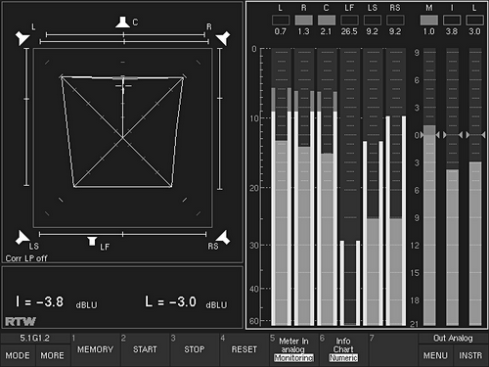The width and height of the screenshot is (489, 367).
Task: Click the LF subwoofer speaker icon
Action: (92, 242)
